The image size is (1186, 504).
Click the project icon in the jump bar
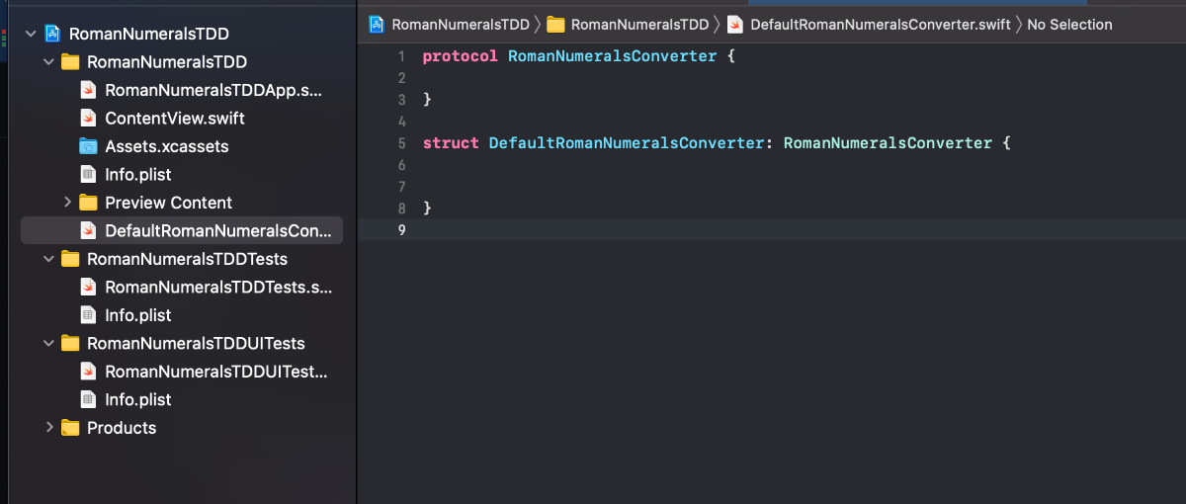pos(377,24)
